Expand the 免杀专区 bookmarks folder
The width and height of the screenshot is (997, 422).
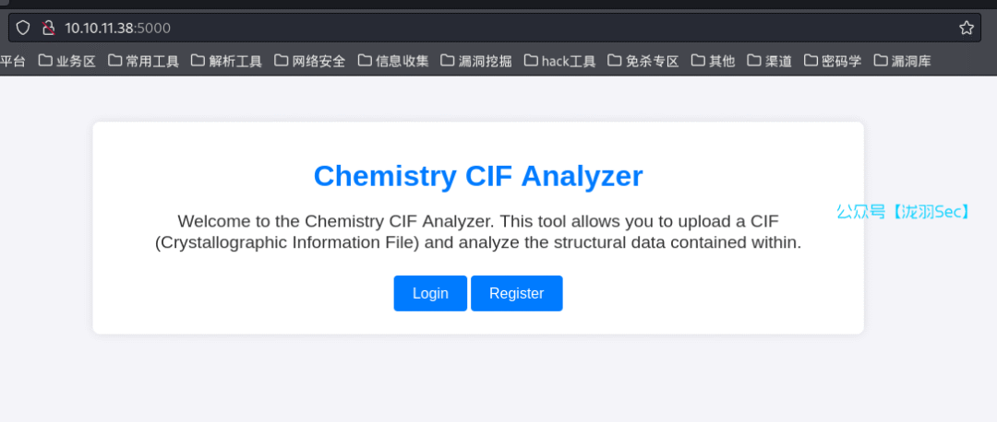[643, 61]
